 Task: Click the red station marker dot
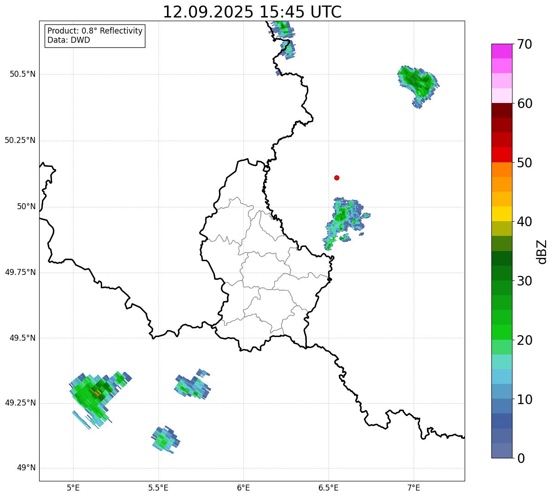tap(337, 177)
